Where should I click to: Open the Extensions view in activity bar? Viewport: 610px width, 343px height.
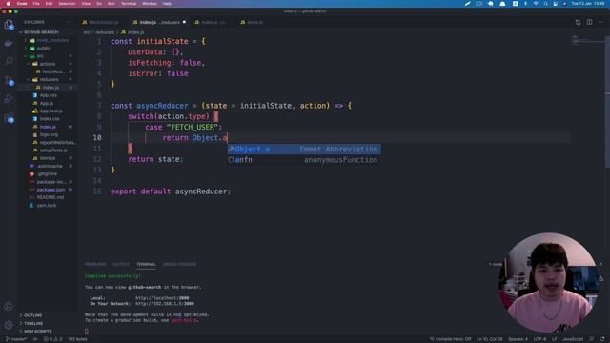tap(9, 118)
